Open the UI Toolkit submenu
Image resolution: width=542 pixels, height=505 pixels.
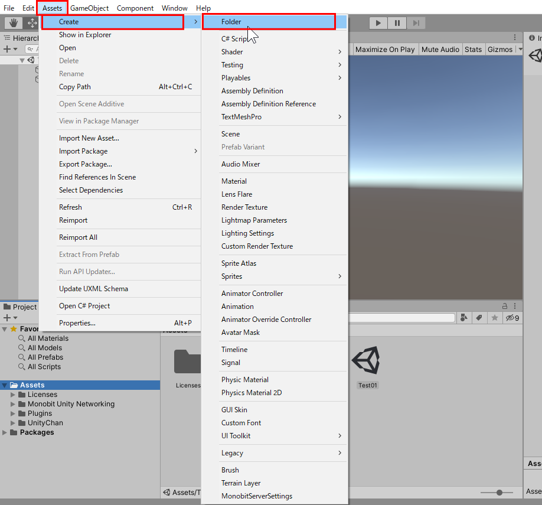coord(275,436)
